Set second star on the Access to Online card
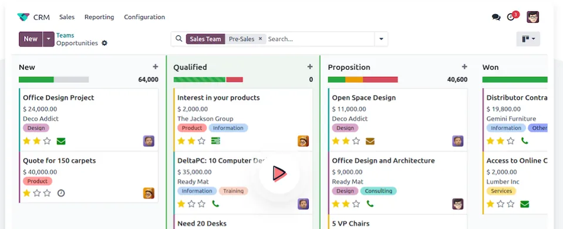 [501, 204]
